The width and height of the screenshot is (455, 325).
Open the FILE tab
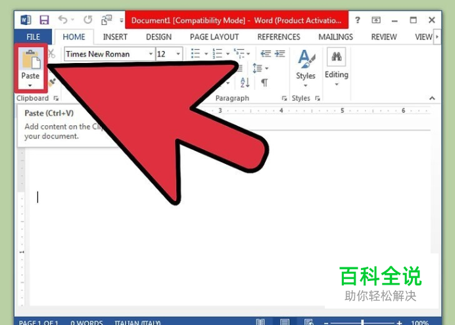click(x=33, y=37)
